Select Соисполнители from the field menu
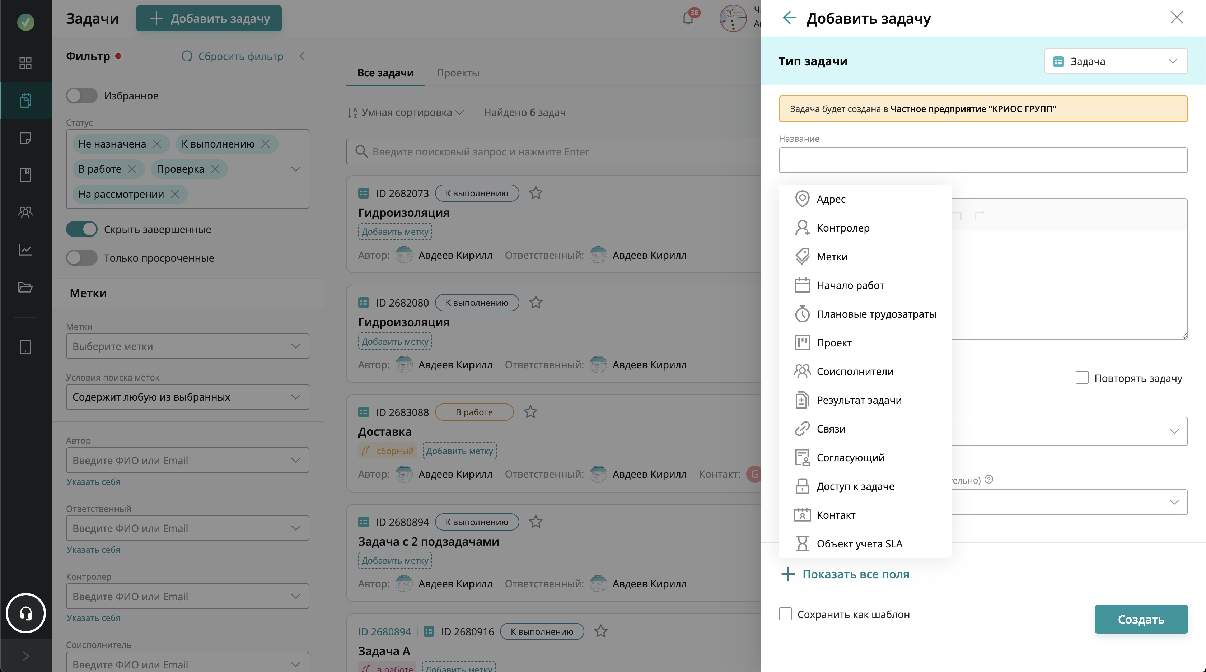1206x672 pixels. pyautogui.click(x=854, y=371)
